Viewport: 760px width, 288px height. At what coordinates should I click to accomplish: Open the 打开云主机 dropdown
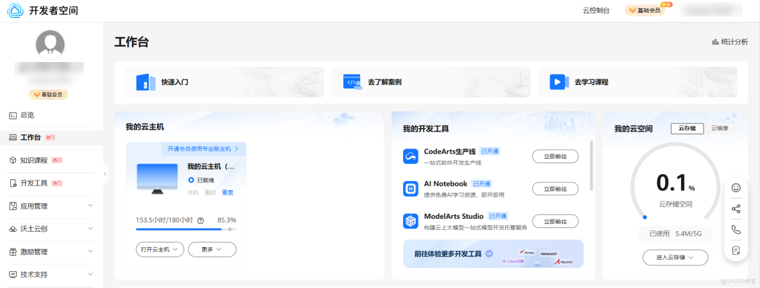click(160, 250)
